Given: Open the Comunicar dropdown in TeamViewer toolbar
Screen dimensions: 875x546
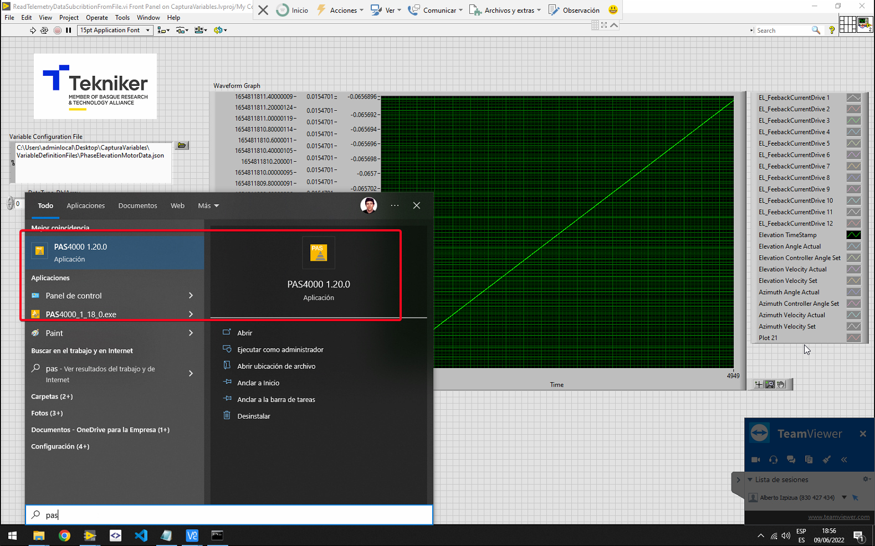Looking at the screenshot, I should tap(435, 10).
